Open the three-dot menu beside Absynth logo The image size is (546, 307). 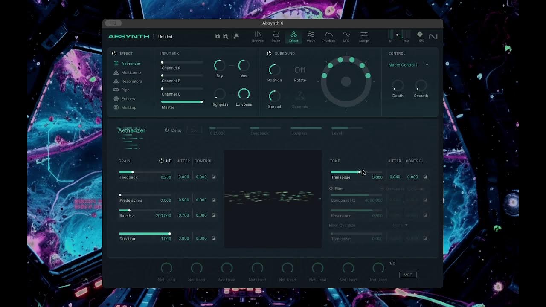(x=154, y=36)
